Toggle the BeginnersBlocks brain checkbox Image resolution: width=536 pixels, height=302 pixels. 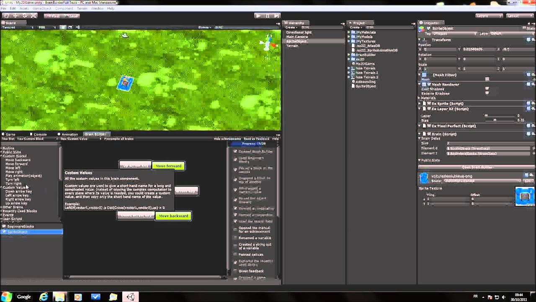[x=4, y=226]
